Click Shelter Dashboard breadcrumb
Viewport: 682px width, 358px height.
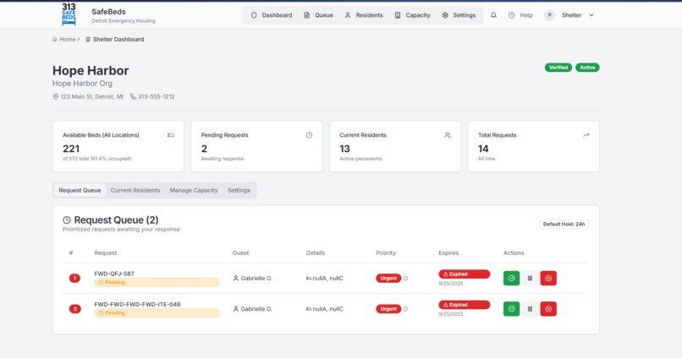coord(115,39)
